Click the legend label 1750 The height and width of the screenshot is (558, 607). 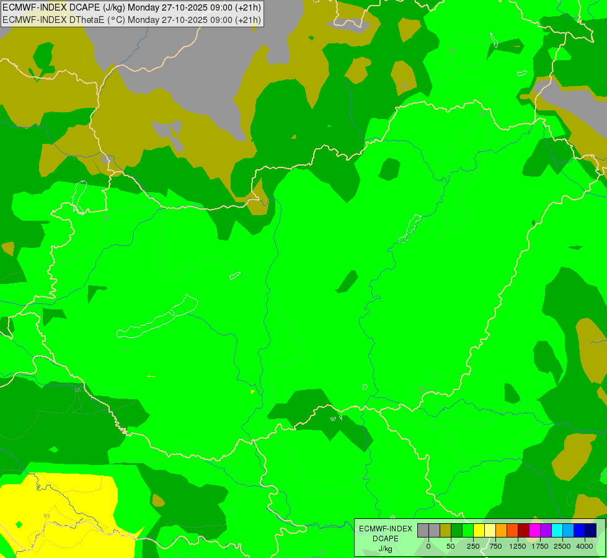click(x=540, y=546)
